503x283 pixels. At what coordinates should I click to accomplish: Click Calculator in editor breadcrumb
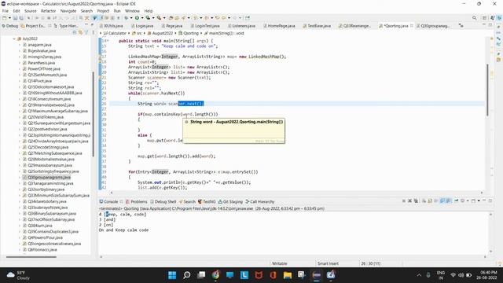[x=115, y=33]
